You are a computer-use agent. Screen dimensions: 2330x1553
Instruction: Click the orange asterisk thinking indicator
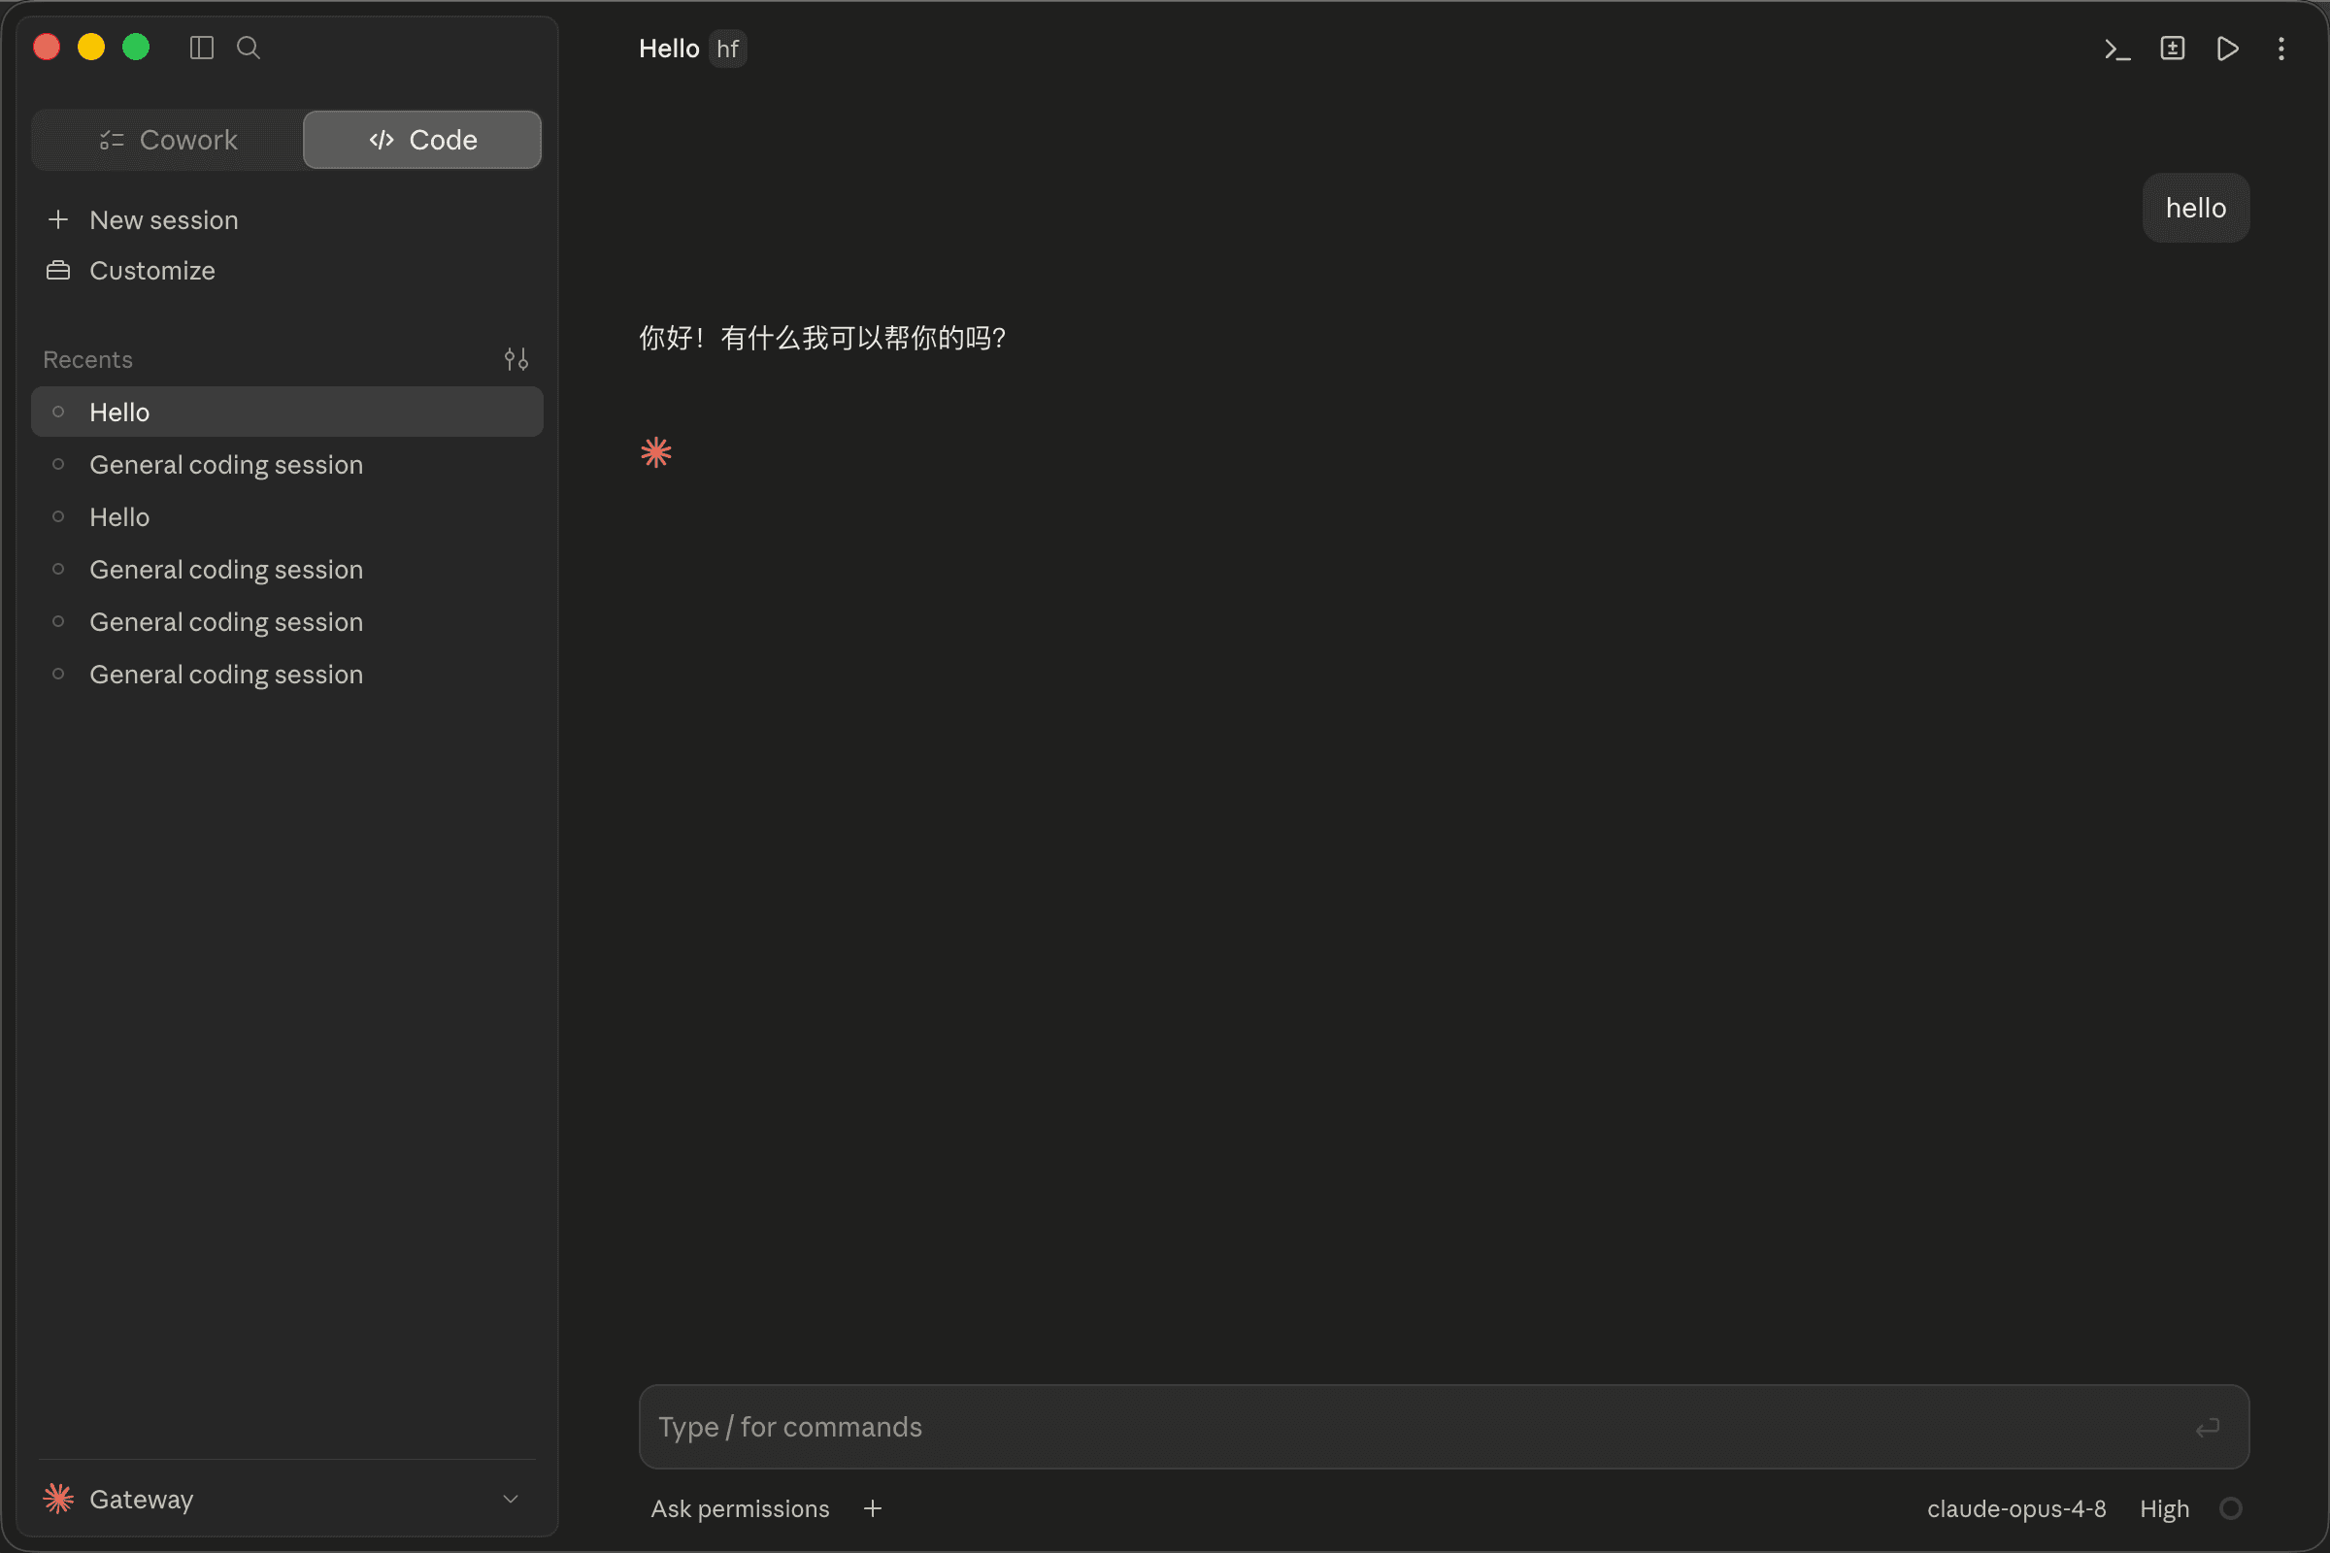(x=656, y=452)
